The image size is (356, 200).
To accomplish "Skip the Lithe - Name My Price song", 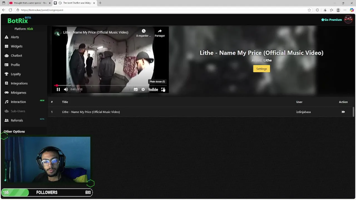I will coord(343,112).
